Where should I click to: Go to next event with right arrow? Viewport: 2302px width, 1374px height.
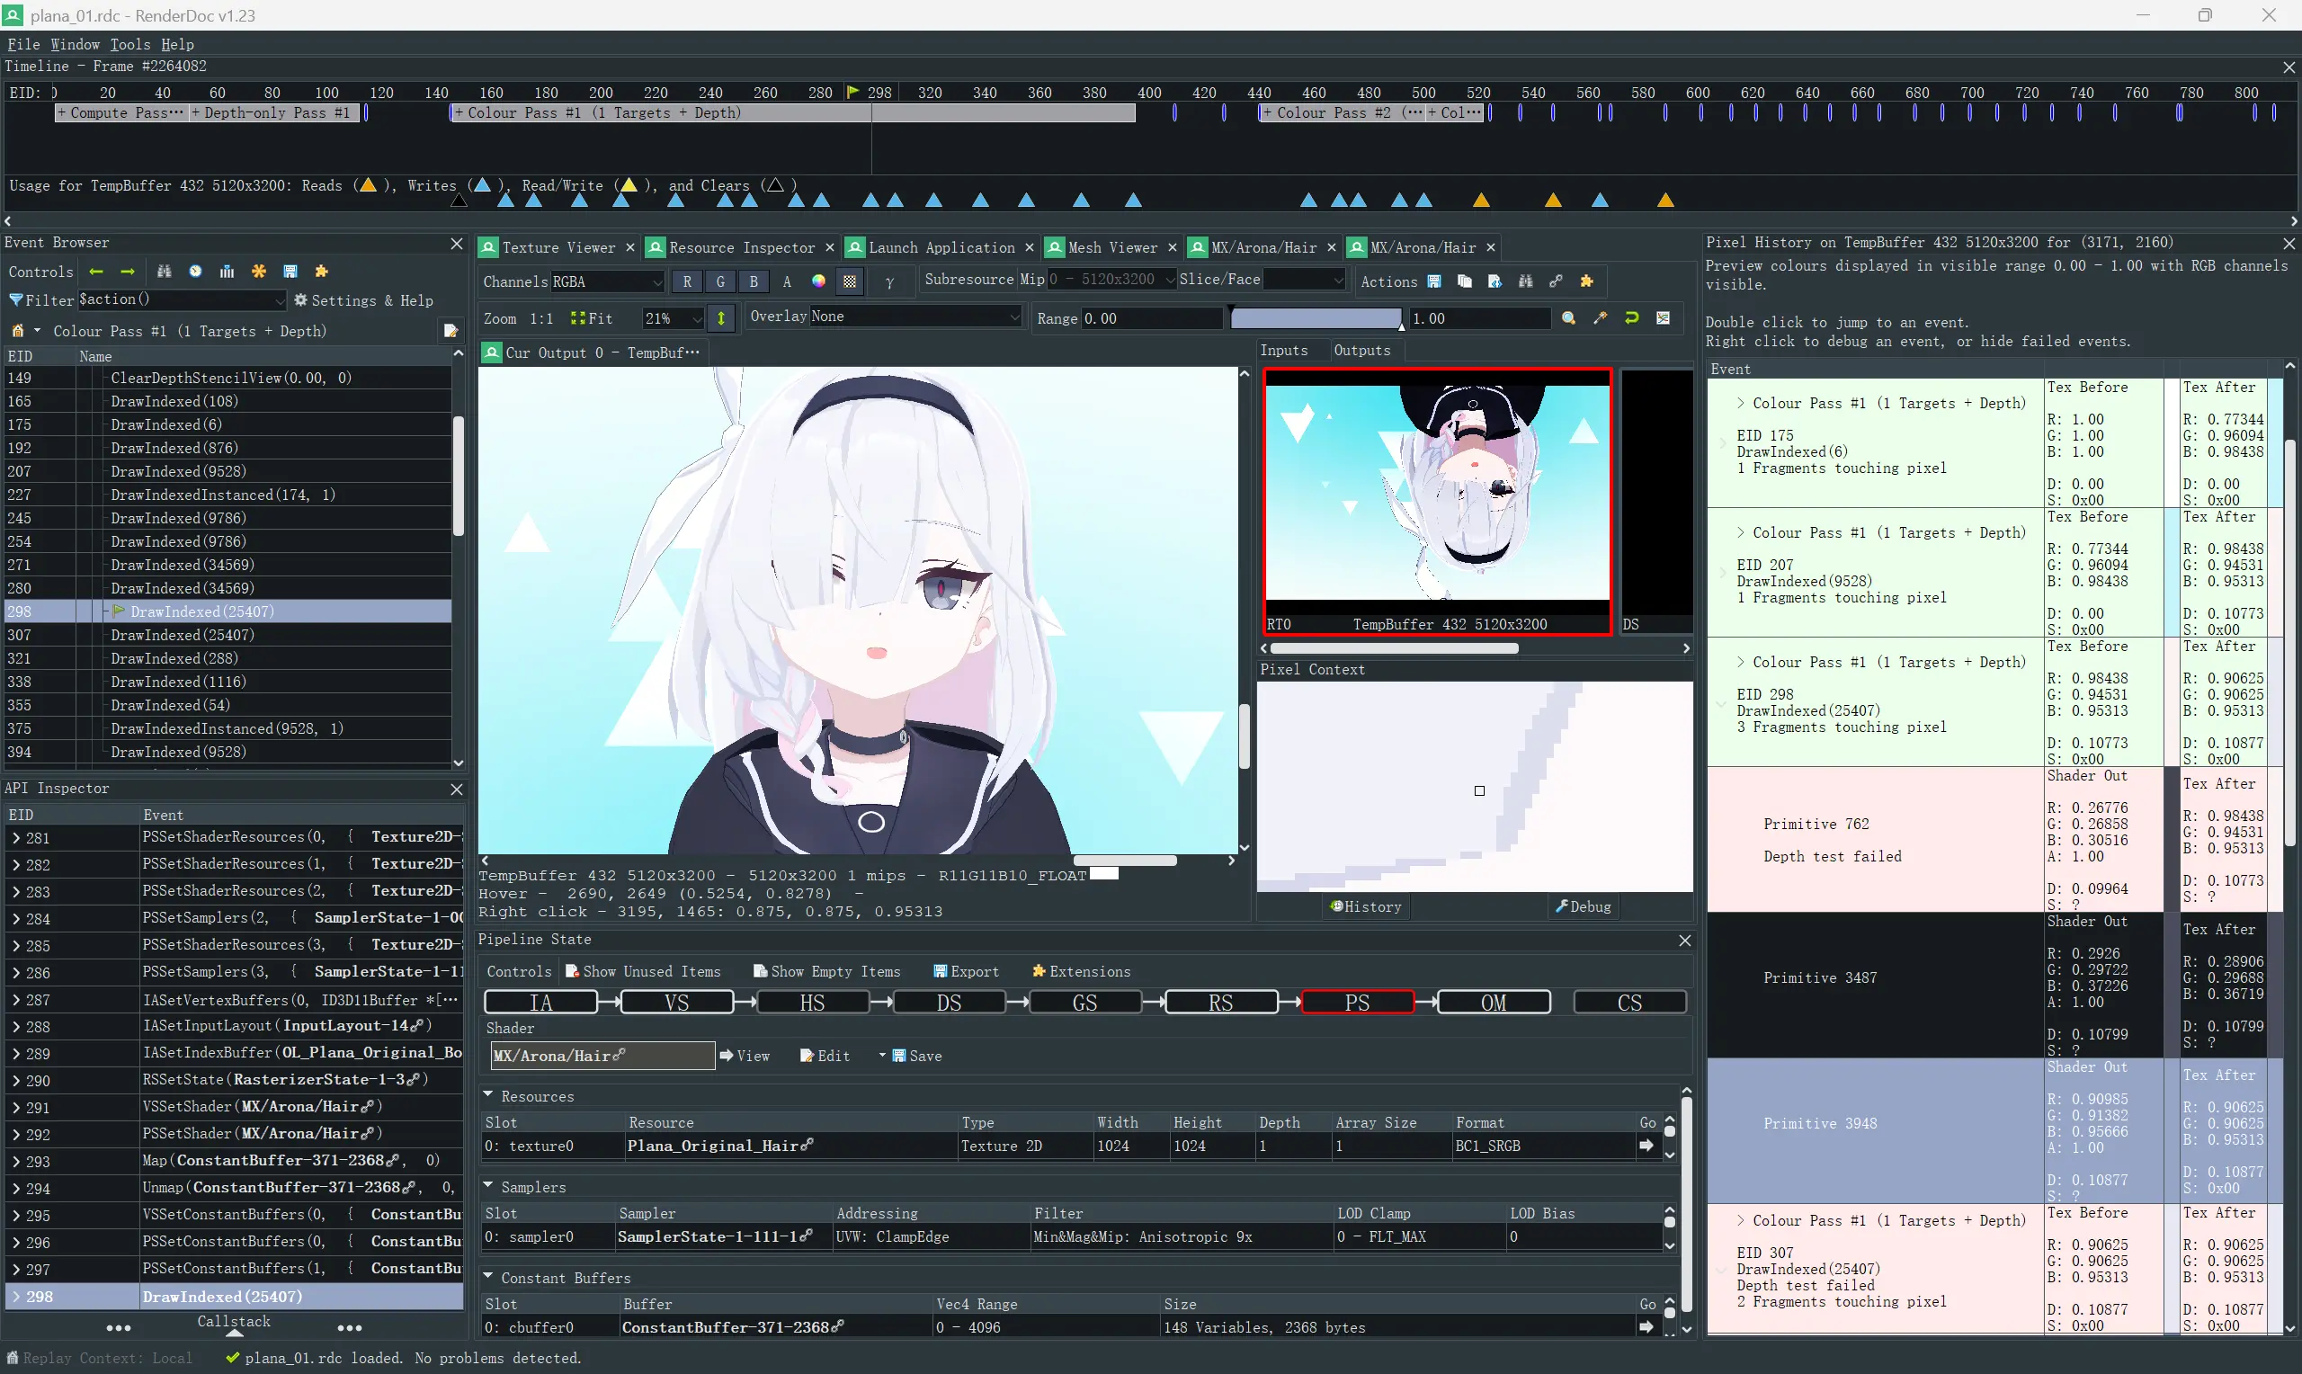pyautogui.click(x=128, y=272)
